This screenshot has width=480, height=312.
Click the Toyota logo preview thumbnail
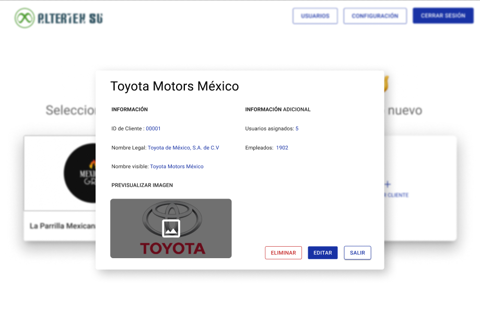click(x=171, y=228)
